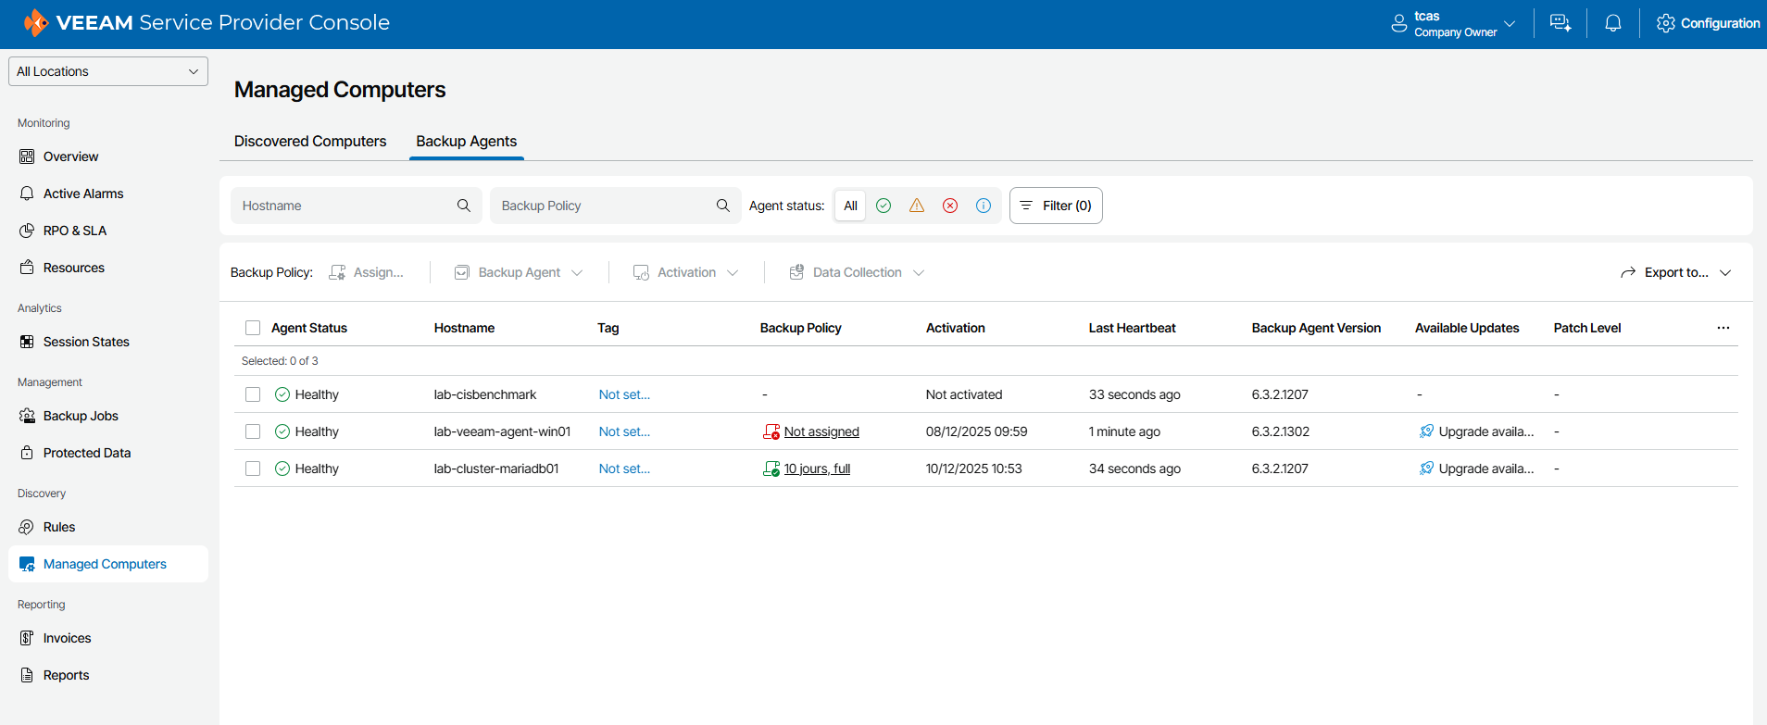Viewport: 1767px width, 725px height.
Task: Filter agents by healthy status icon
Action: pos(883,206)
